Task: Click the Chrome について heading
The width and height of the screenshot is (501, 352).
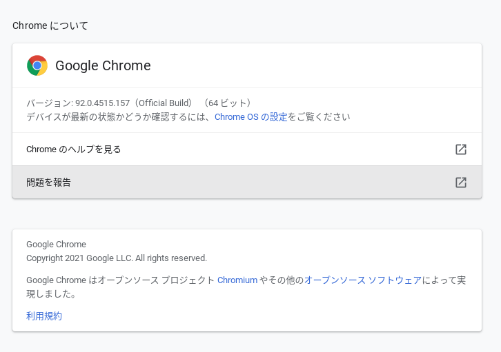Action: (x=50, y=25)
